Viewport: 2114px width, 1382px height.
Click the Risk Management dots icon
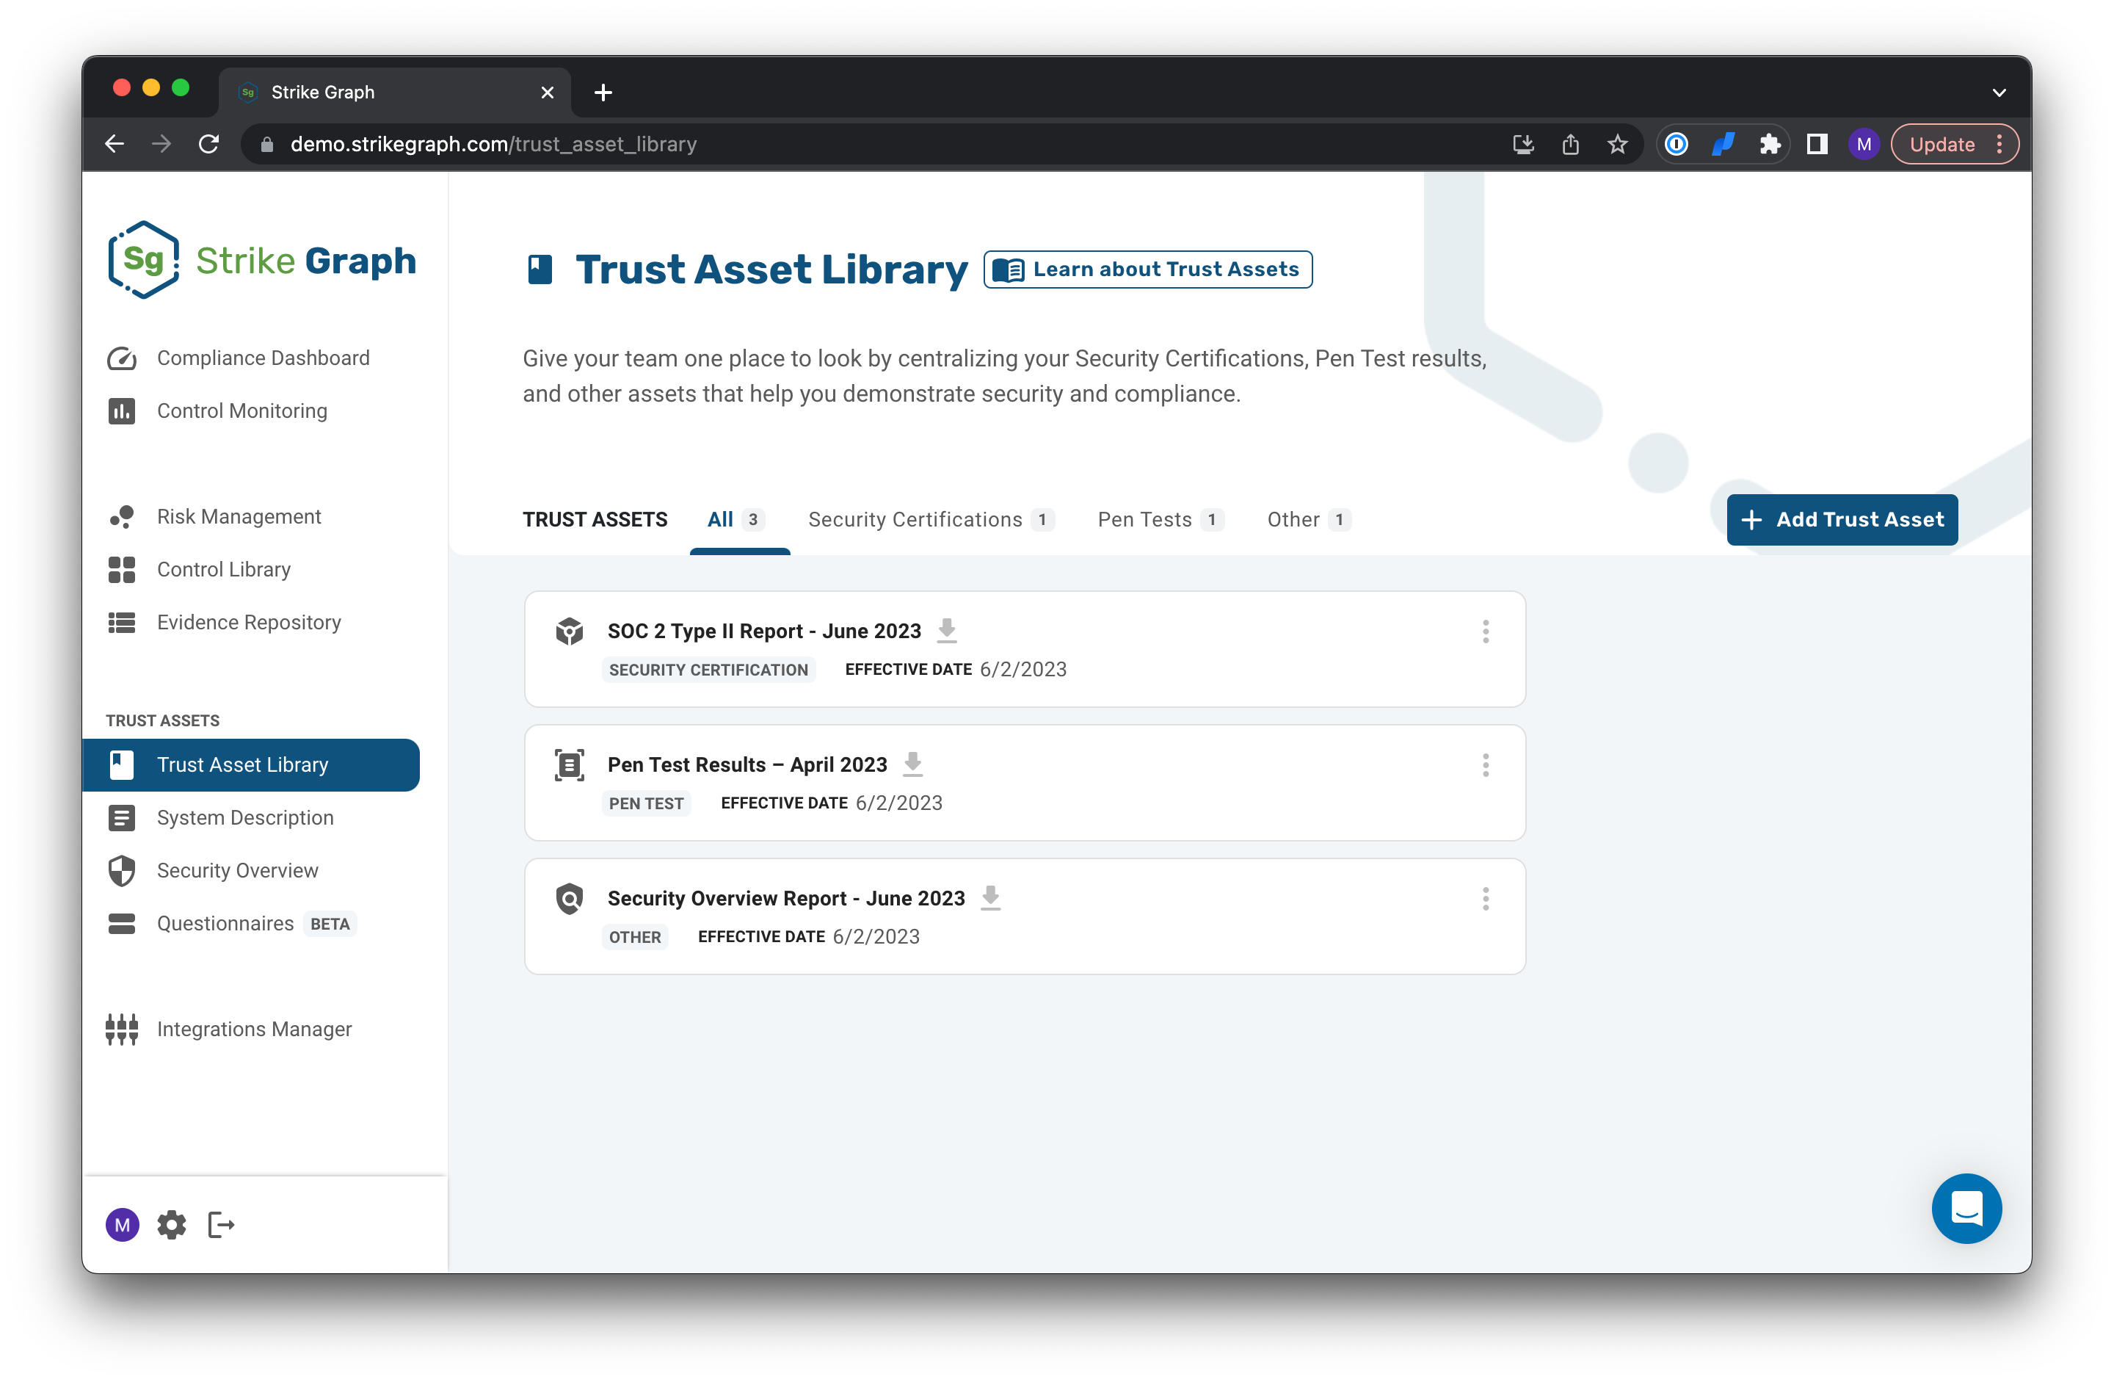tap(122, 516)
